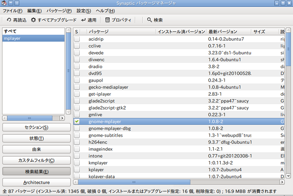This screenshot has height=196, width=293.
Task: Click the Synaptic application icon in title bar
Action: click(4, 3)
